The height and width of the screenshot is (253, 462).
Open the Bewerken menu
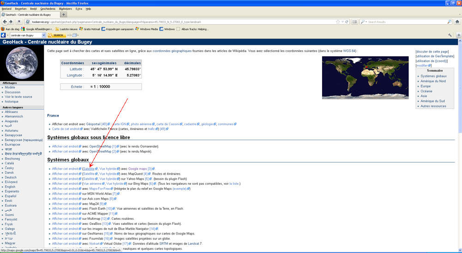pyautogui.click(x=21, y=9)
